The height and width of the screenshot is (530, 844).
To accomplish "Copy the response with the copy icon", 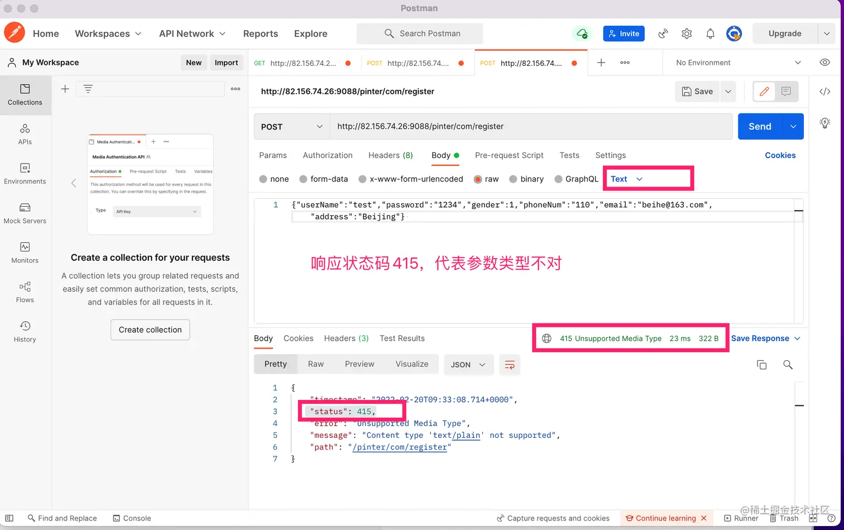I will (x=761, y=365).
